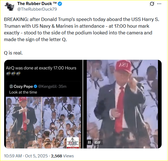The height and width of the screenshot is (161, 168).
Task: View the 2,568 Views count
Action: point(62,156)
